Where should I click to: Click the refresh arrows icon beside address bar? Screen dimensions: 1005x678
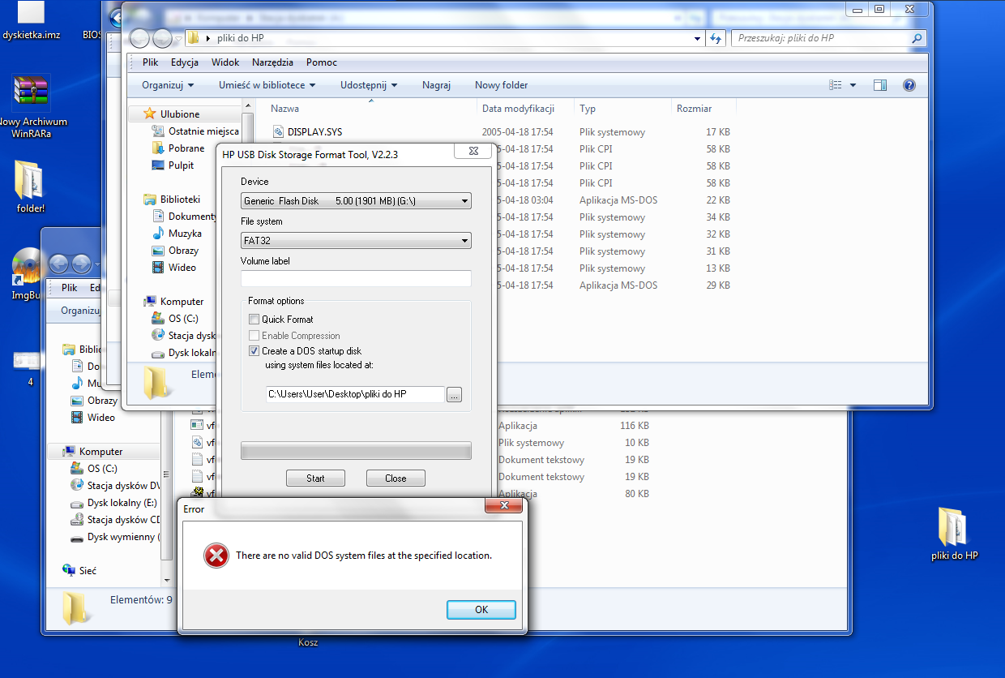(716, 38)
